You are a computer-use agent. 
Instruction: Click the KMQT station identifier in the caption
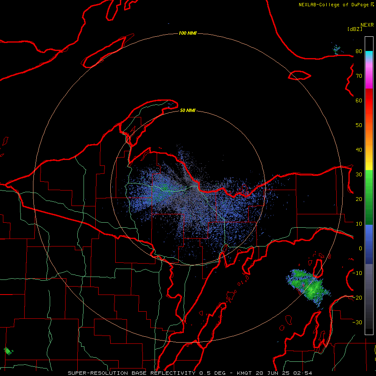click(244, 373)
